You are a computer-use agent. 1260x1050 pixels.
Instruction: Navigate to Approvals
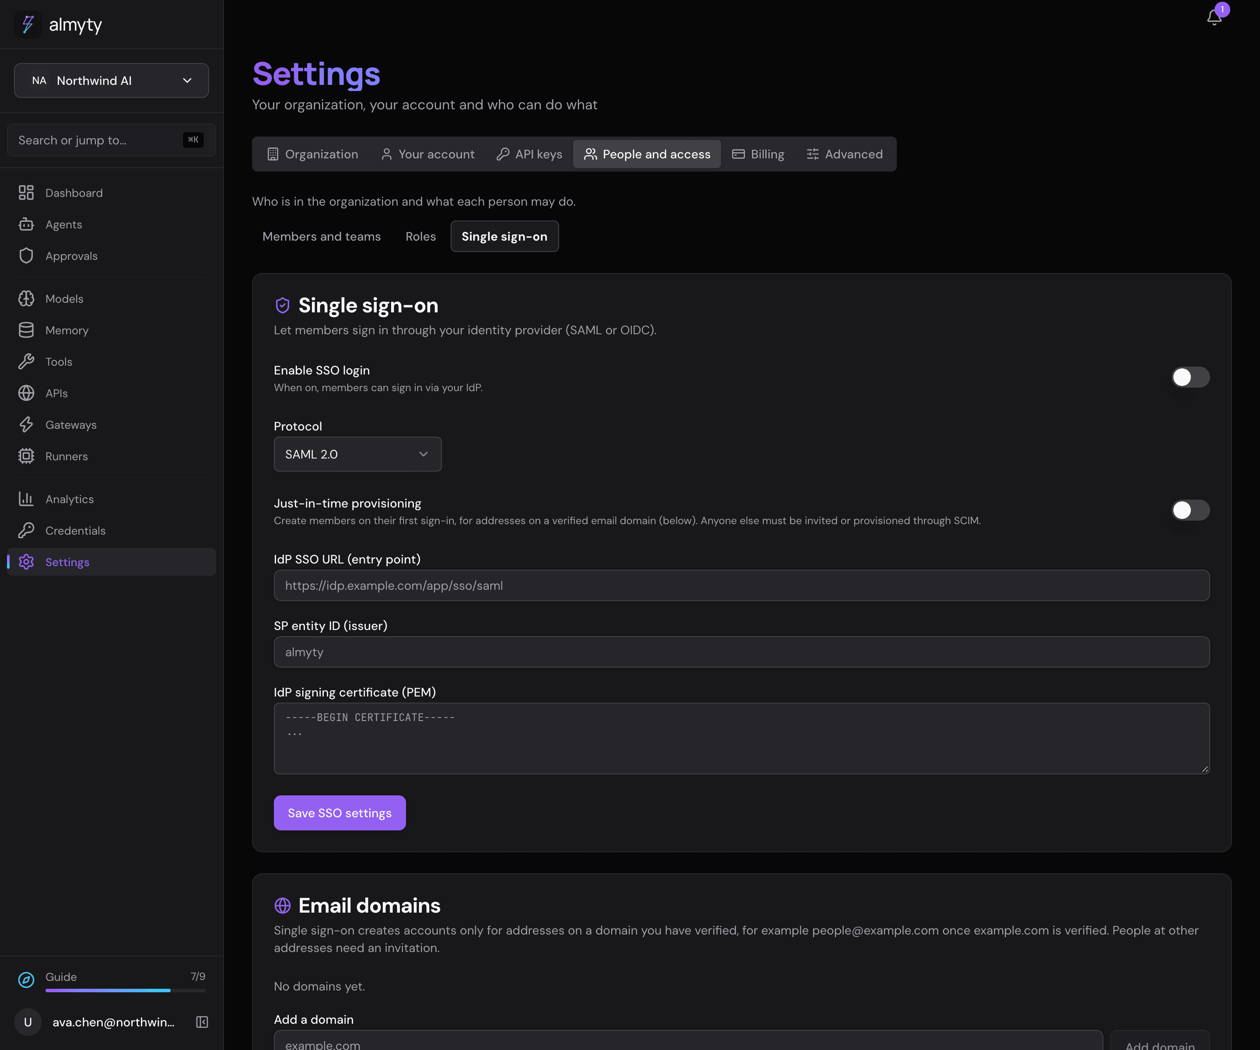112,255
